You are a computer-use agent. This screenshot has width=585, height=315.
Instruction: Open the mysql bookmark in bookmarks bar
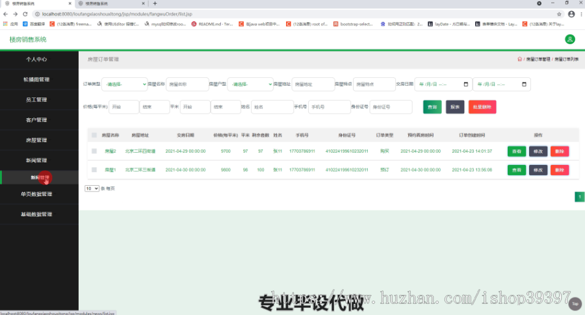[165, 24]
